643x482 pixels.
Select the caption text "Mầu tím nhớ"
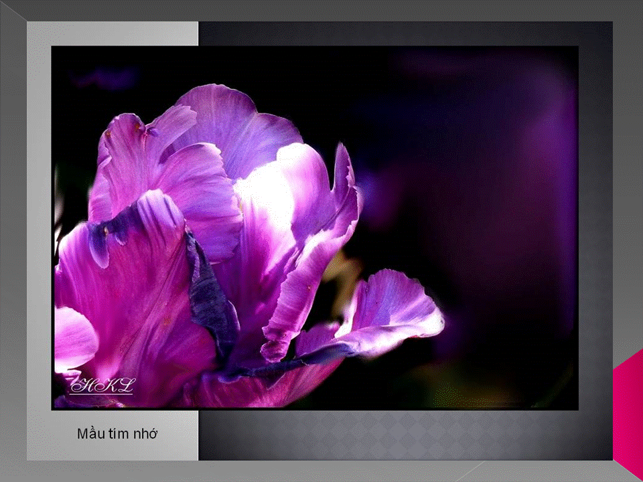pos(117,434)
